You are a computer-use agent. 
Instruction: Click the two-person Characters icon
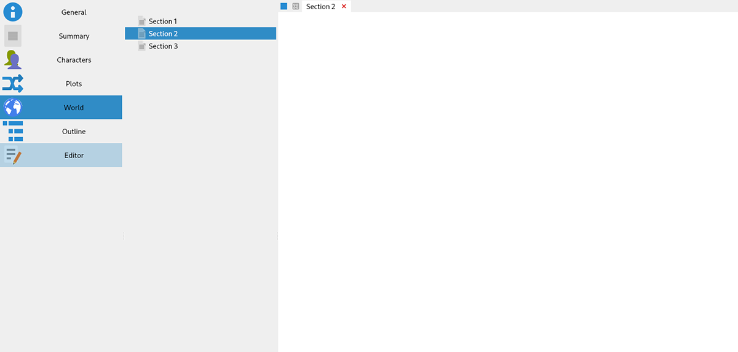tap(13, 60)
